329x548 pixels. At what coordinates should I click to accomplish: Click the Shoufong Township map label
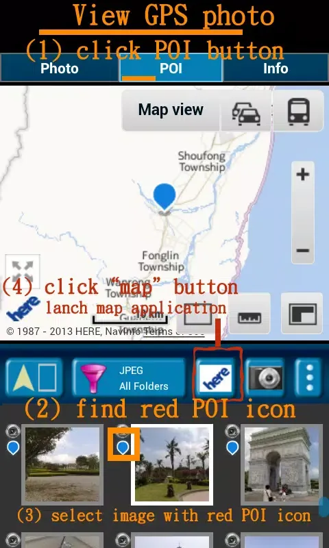202,162
